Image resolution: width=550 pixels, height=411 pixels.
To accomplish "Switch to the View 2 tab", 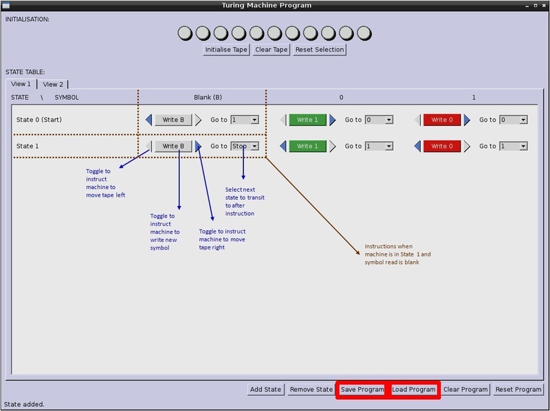I will point(53,85).
